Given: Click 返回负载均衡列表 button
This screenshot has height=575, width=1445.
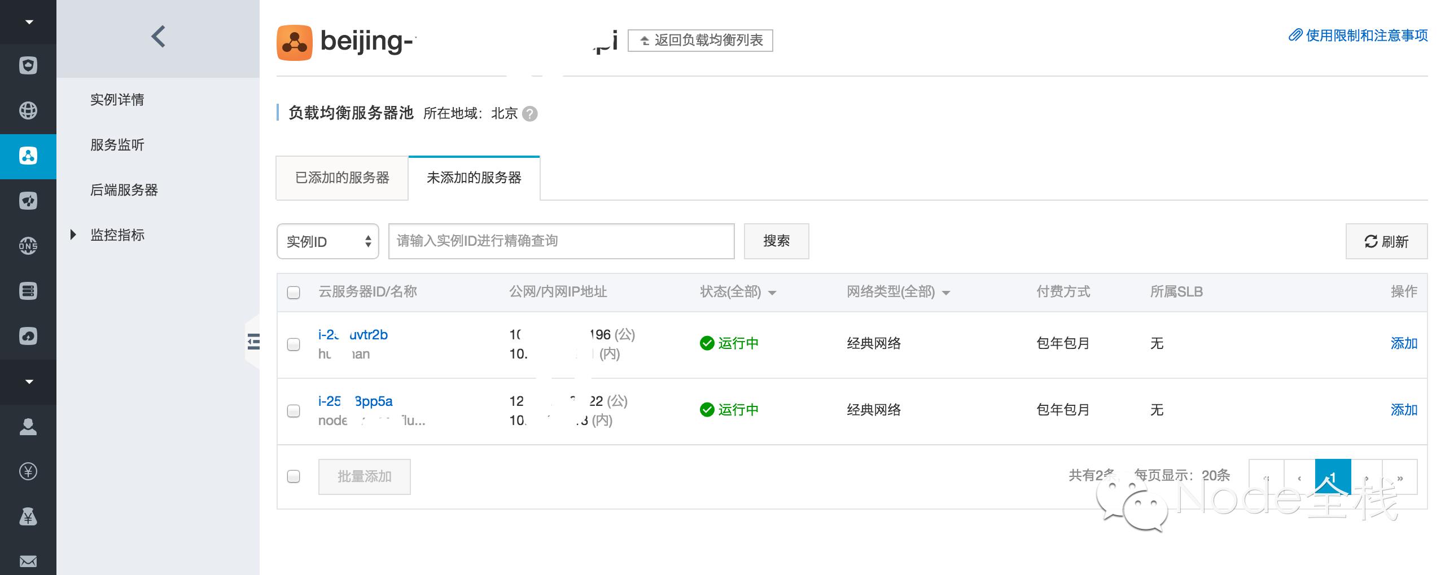Looking at the screenshot, I should pyautogui.click(x=700, y=41).
